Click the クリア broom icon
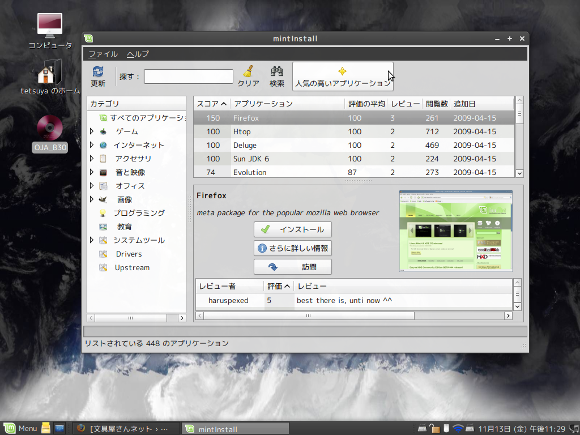 (248, 72)
